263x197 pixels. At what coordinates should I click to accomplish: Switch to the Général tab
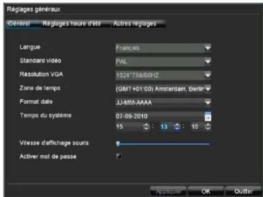point(22,24)
